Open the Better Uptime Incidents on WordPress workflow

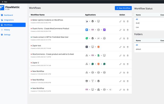48,20
